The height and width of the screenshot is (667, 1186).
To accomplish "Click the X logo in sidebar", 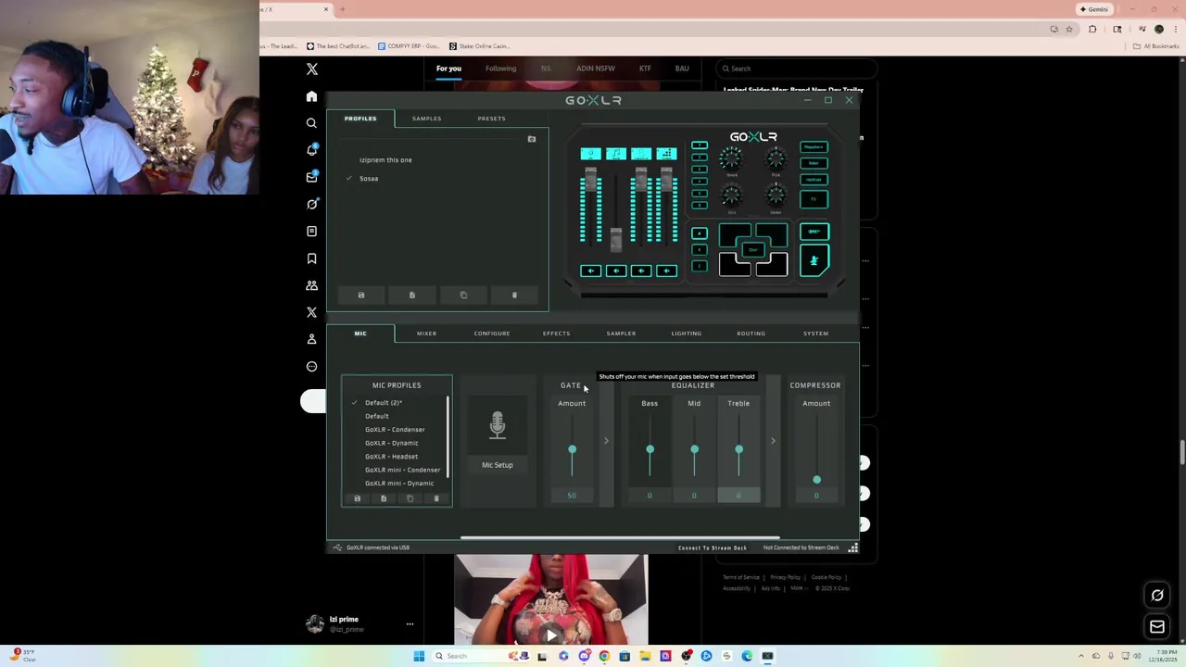I will click(x=311, y=69).
